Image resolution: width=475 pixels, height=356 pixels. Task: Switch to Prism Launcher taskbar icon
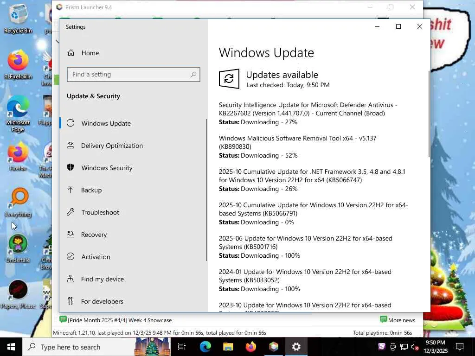tap(274, 347)
